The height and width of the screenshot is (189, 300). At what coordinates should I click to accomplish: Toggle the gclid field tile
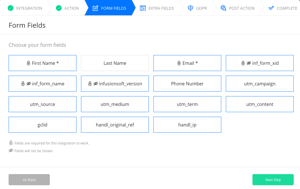[42, 125]
